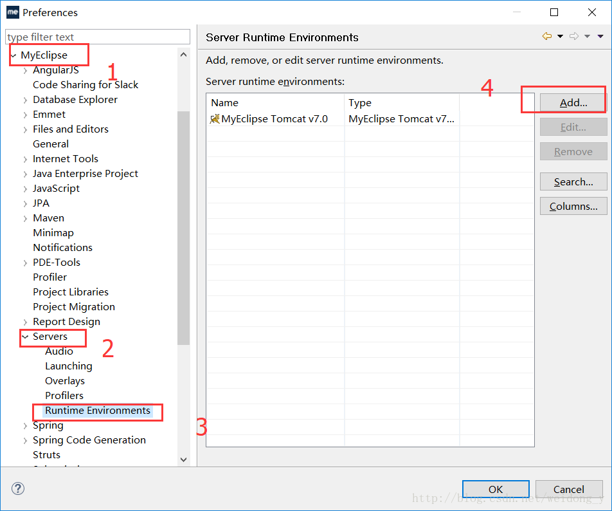The height and width of the screenshot is (511, 612).
Task: Select the Struts item
Action: (46, 455)
